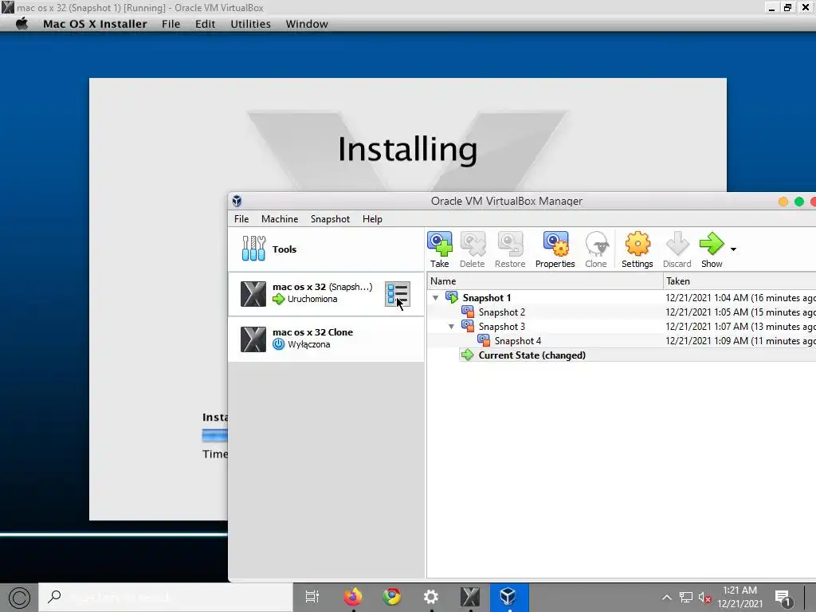Click Snapshot 3 taken time 1:07 AM
The width and height of the screenshot is (816, 612).
point(740,326)
